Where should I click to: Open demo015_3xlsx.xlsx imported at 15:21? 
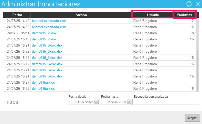click(47, 46)
